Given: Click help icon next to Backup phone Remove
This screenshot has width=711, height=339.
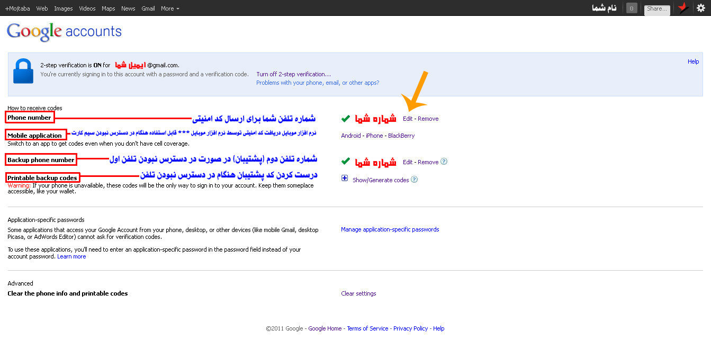Looking at the screenshot, I should pyautogui.click(x=444, y=162).
